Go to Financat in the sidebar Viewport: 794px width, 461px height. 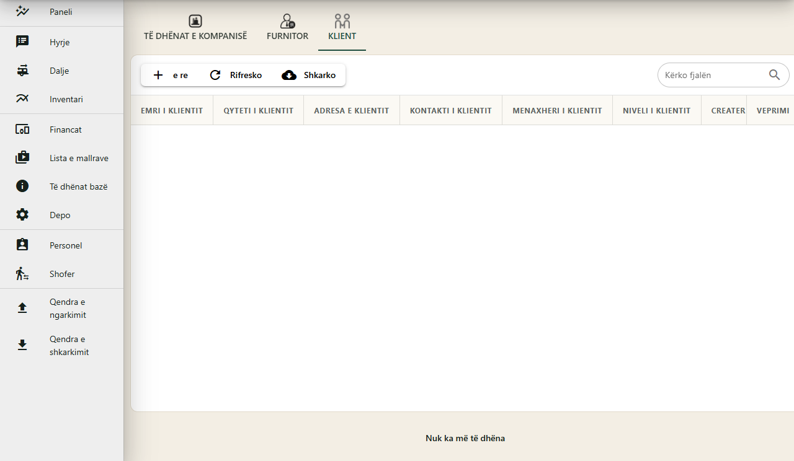coord(61,130)
